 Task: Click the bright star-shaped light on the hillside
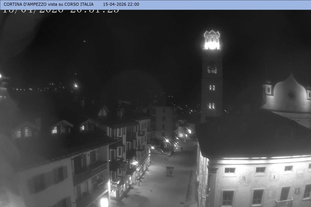[x=76, y=85]
